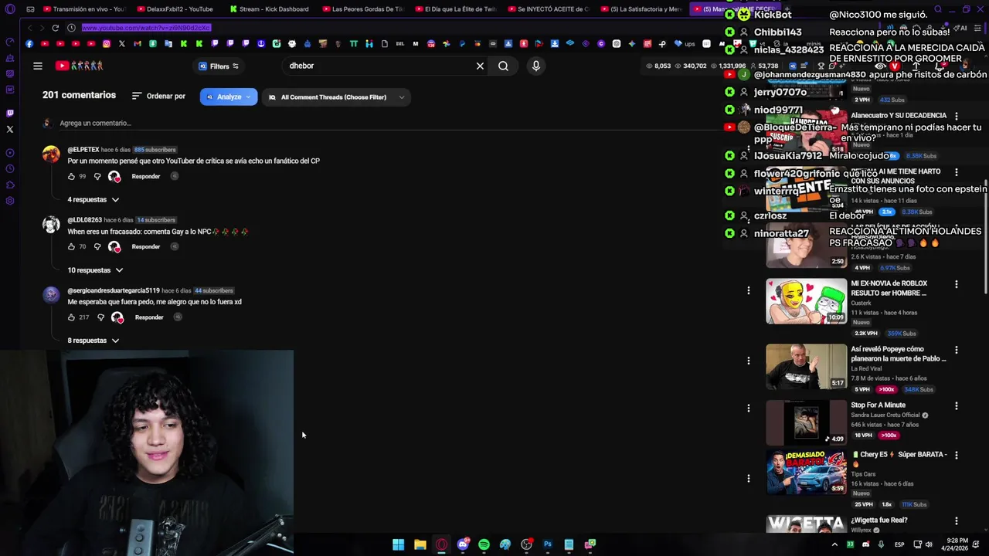This screenshot has width=989, height=556.
Task: Open File Explorer from taskbar
Action: tap(420, 544)
